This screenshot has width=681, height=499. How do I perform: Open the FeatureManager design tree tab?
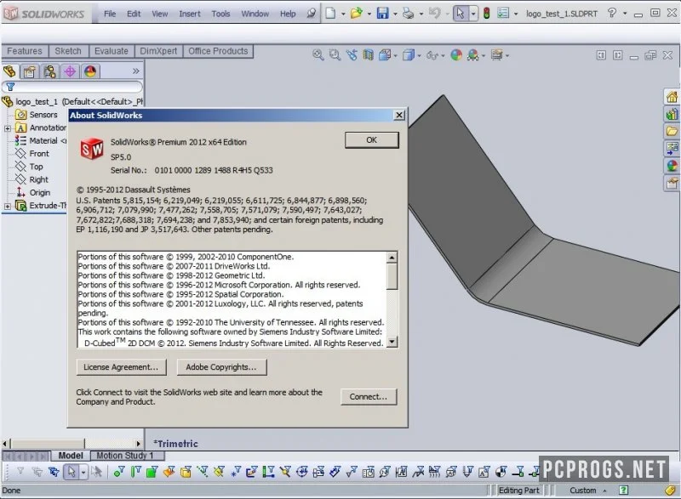point(9,71)
